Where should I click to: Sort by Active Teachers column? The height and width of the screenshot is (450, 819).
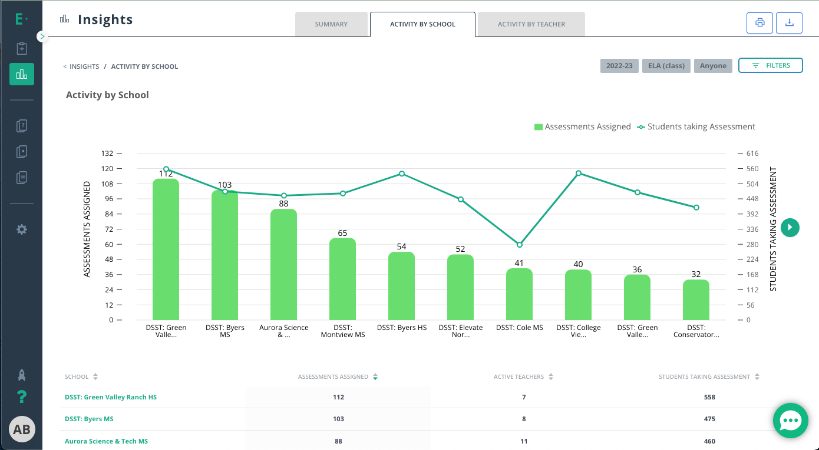click(523, 376)
